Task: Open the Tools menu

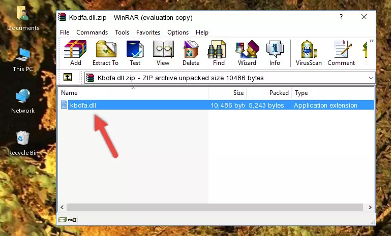Action: pos(122,32)
